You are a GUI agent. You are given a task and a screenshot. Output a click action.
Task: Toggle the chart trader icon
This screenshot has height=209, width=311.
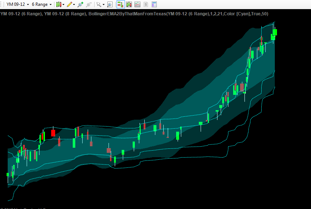121,4
